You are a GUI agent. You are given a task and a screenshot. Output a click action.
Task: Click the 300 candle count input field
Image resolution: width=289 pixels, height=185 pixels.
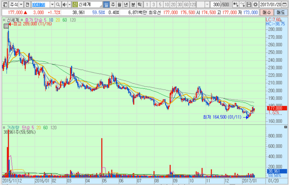(215, 5)
